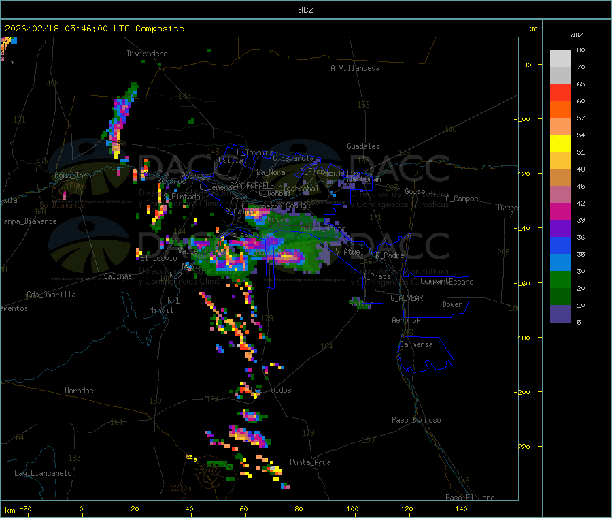Select the dark orange 57-60 dBZ swatch
Image resolution: width=612 pixels, height=518 pixels.
[560, 110]
